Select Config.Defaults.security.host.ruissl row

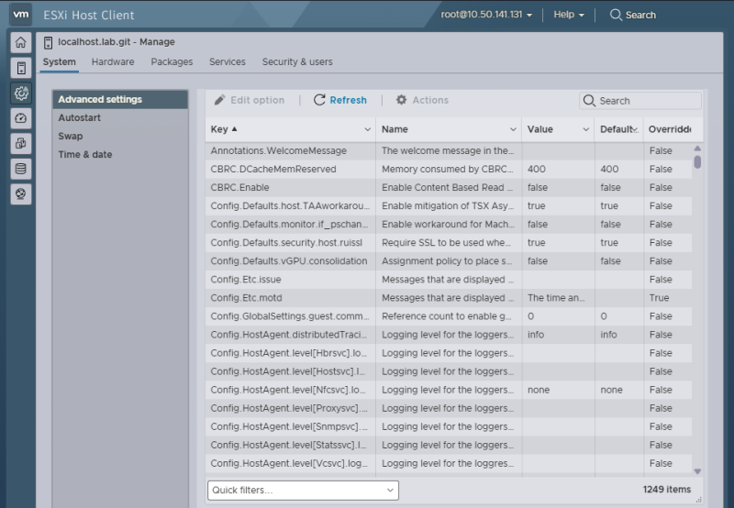click(x=449, y=243)
